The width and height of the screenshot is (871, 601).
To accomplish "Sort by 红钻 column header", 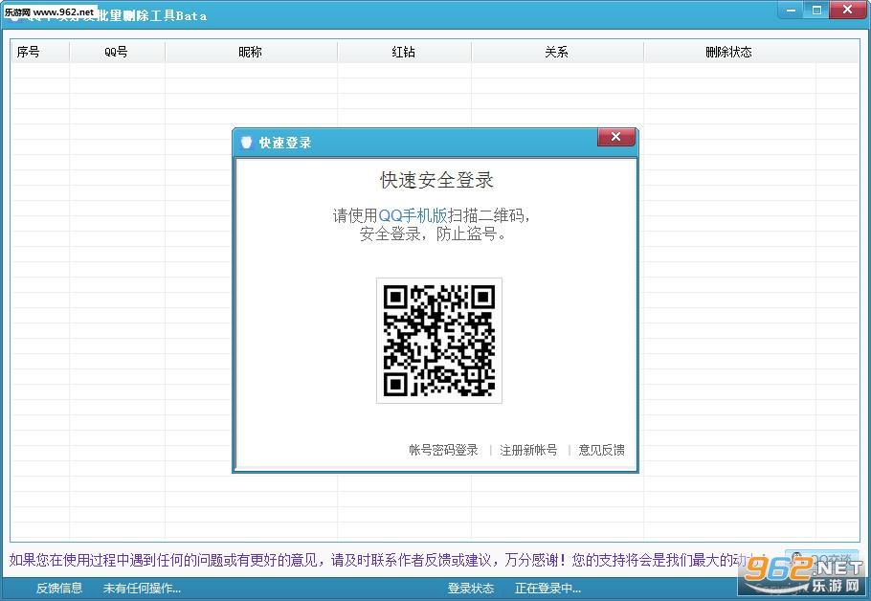I will point(404,52).
